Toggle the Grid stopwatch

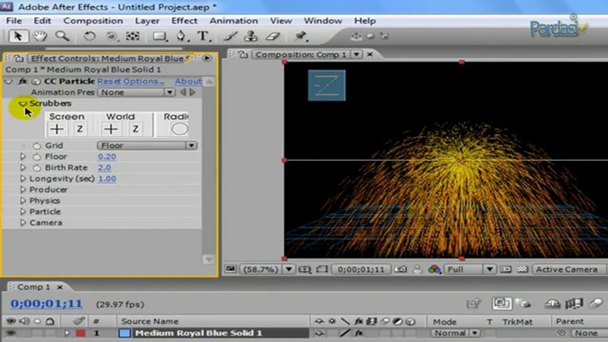pos(37,146)
